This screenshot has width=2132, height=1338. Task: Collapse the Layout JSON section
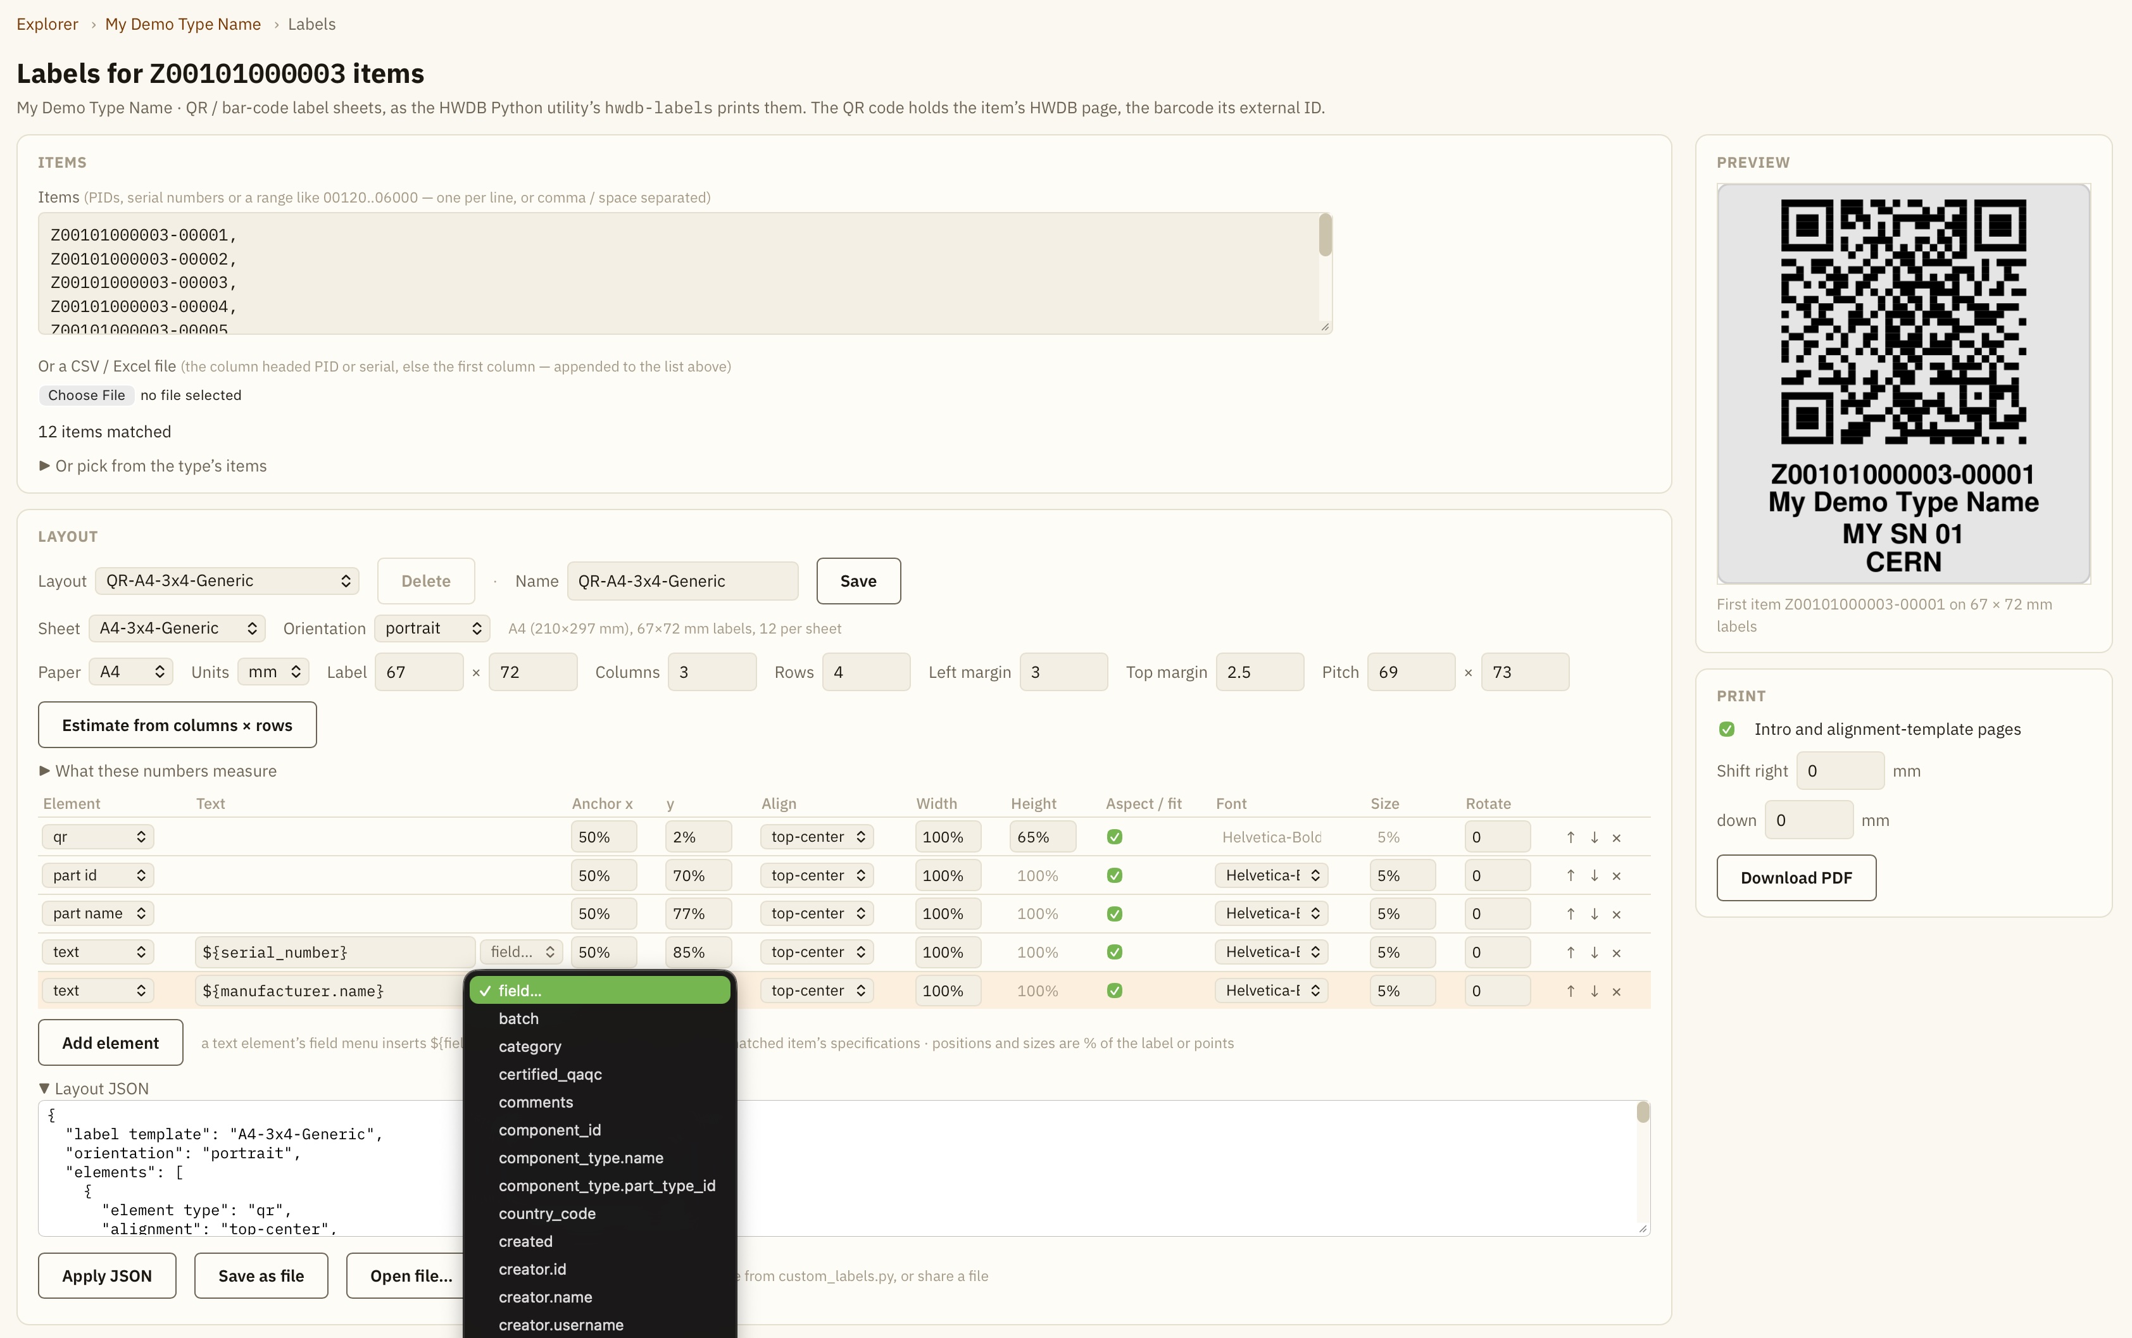tap(94, 1089)
